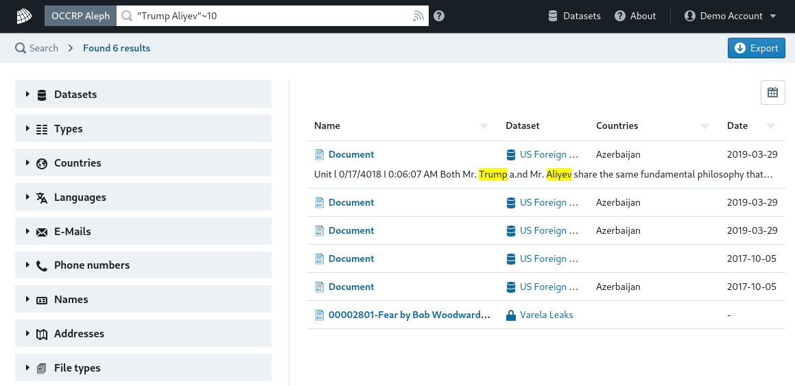This screenshot has width=795, height=386.
Task: Click the question icon beside About
Action: click(619, 16)
